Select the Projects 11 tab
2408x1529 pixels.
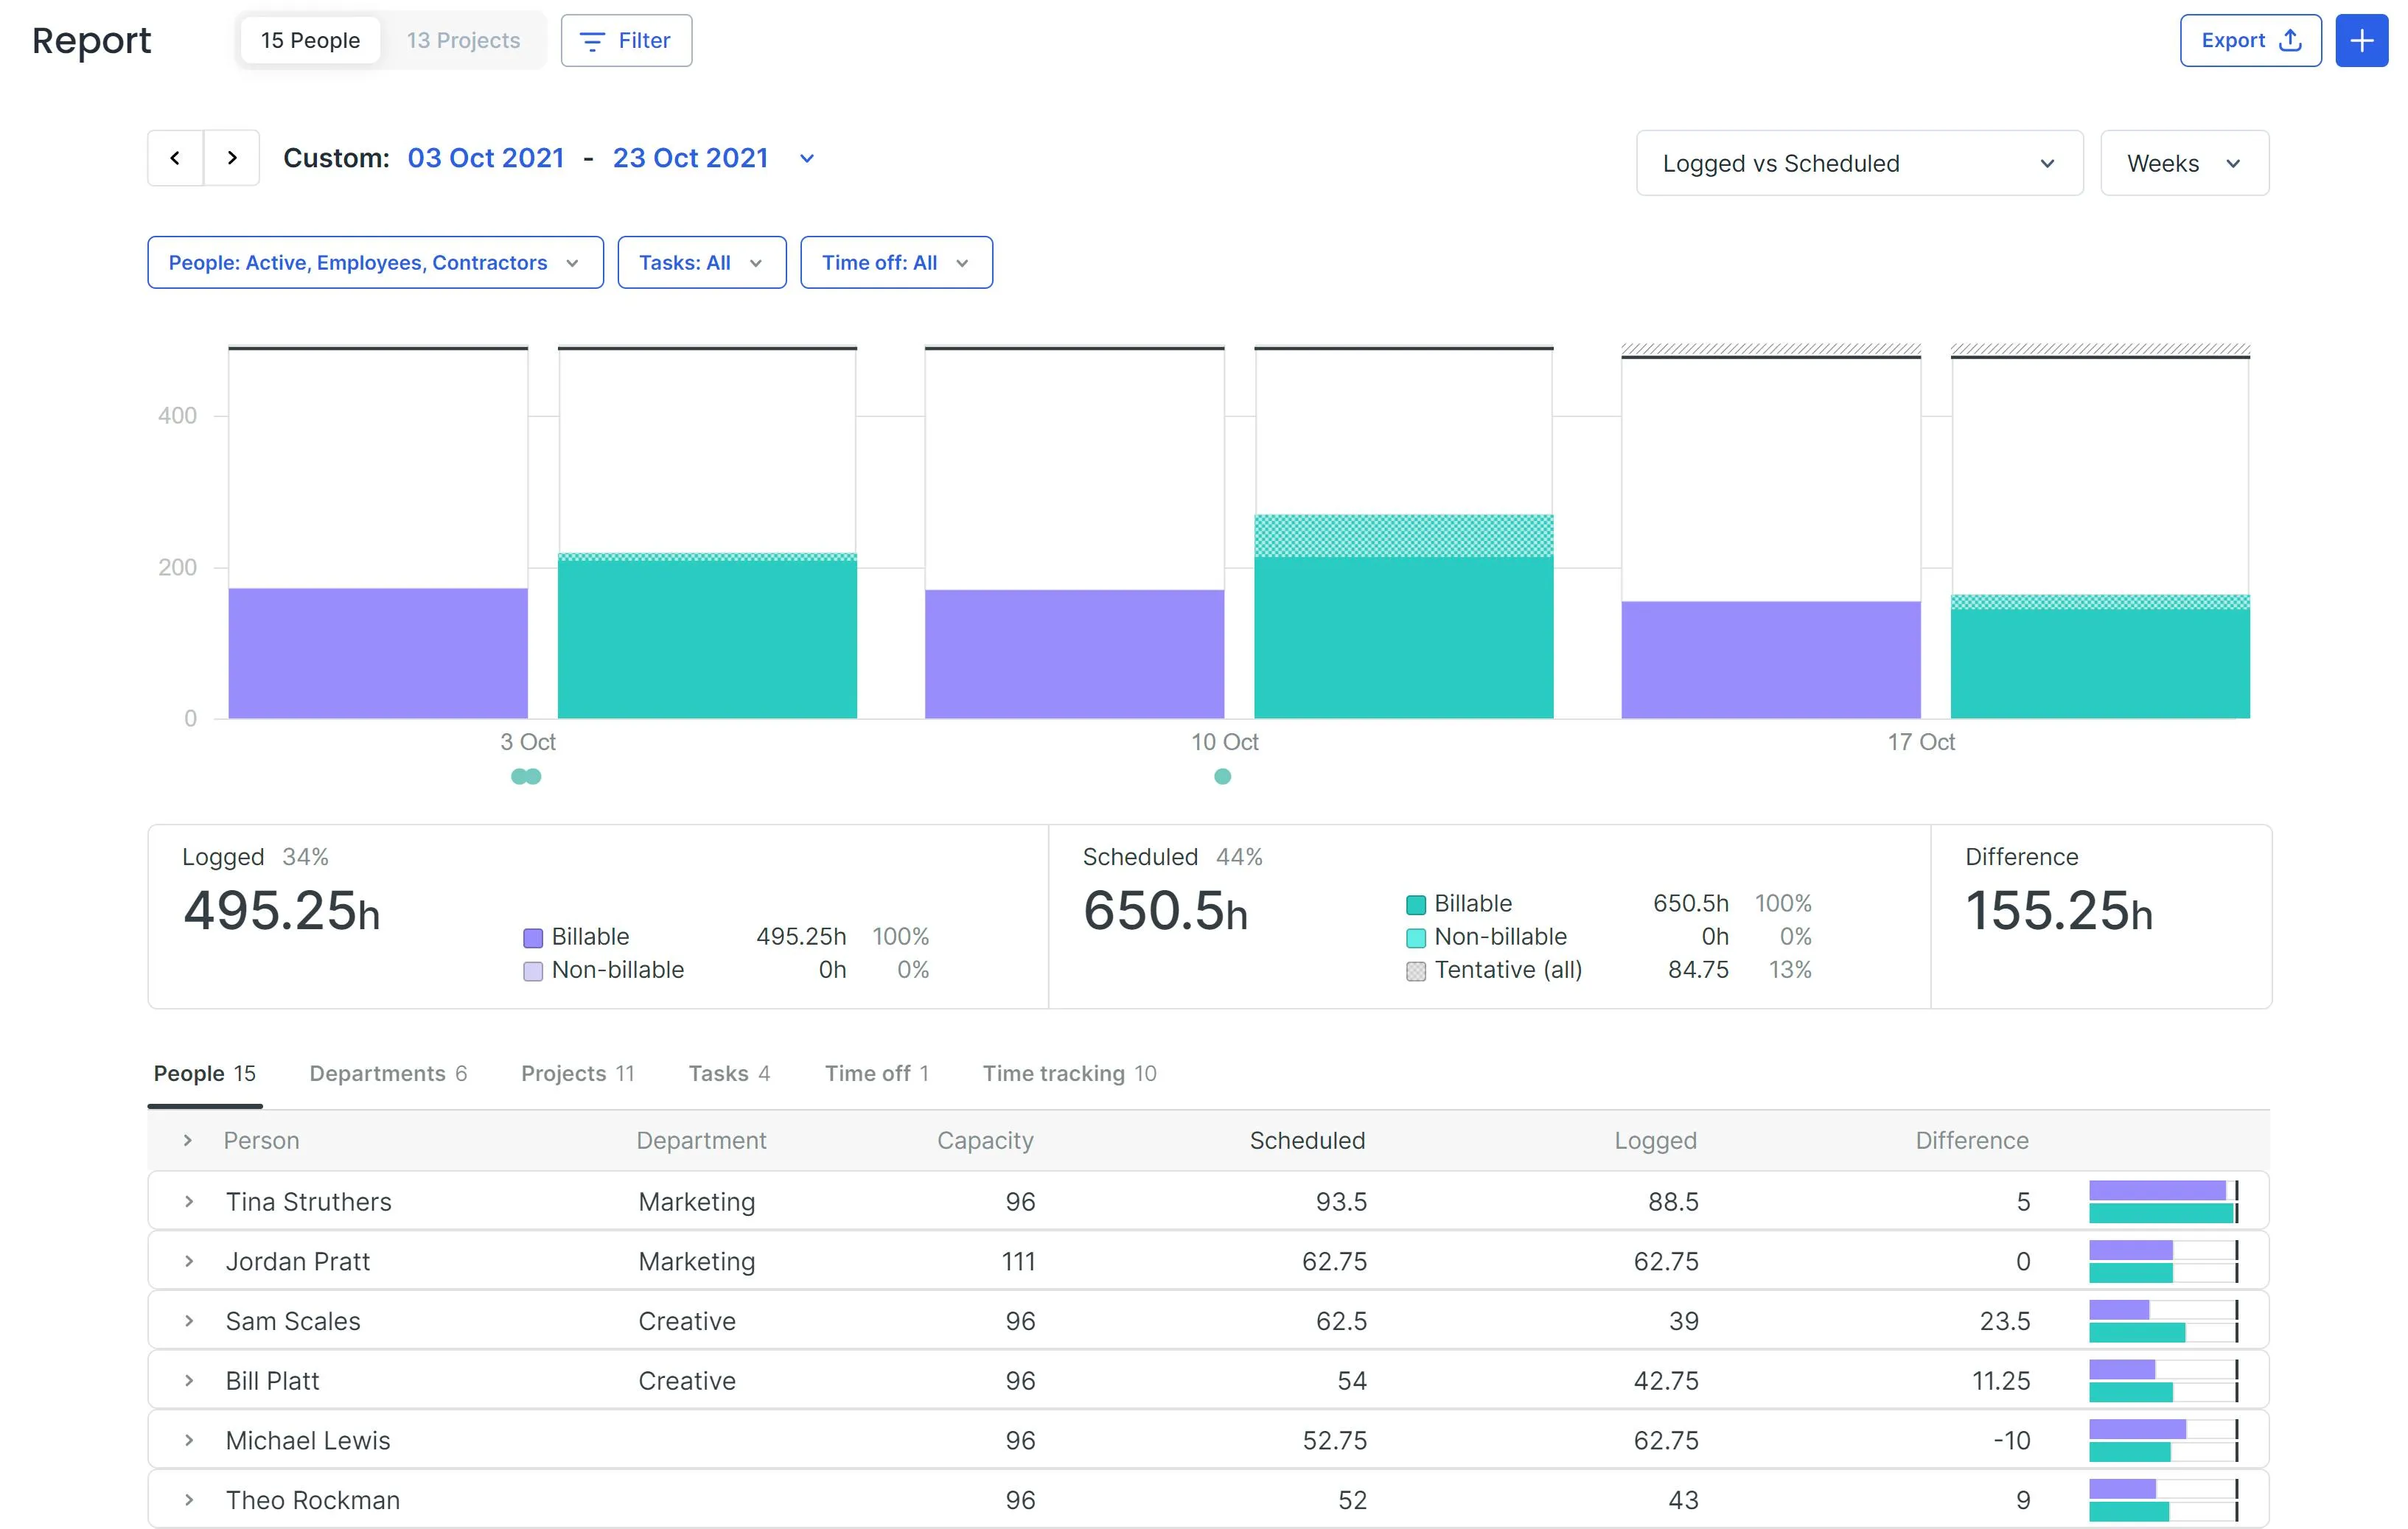pyautogui.click(x=577, y=1073)
